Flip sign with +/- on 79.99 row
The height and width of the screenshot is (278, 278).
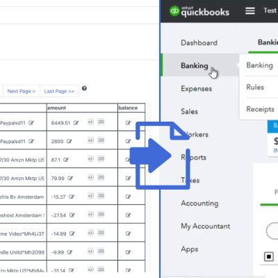pyautogui.click(x=91, y=177)
